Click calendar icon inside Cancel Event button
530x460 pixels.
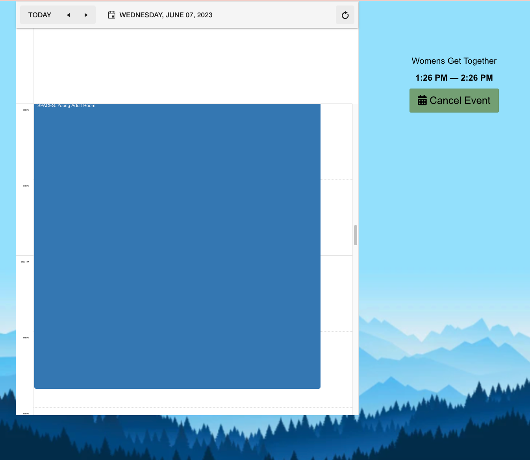pos(422,100)
